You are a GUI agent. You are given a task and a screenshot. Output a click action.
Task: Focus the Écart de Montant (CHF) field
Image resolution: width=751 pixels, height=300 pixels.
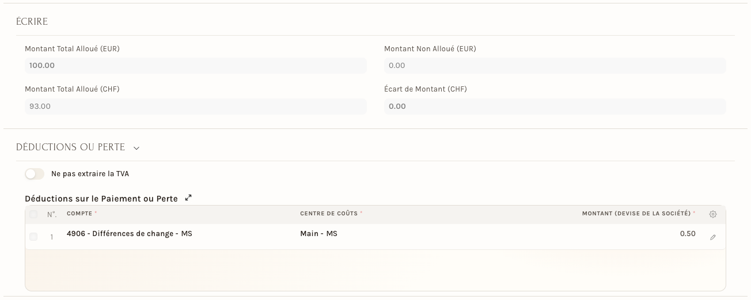click(x=555, y=107)
